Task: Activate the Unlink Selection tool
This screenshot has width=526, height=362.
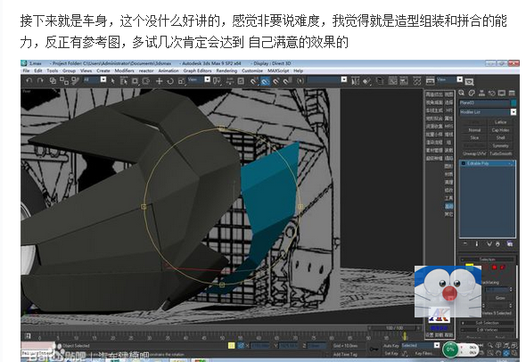Action: [63, 81]
